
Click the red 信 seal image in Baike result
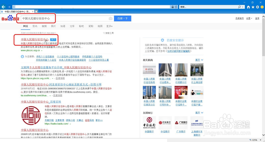pyautogui.click(x=31, y=116)
